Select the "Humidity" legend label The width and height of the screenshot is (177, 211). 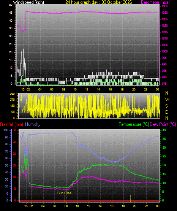click(x=33, y=124)
